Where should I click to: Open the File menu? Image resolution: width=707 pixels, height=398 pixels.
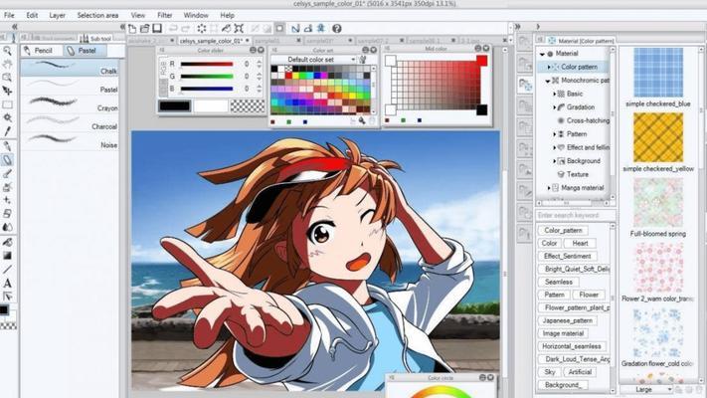click(9, 15)
